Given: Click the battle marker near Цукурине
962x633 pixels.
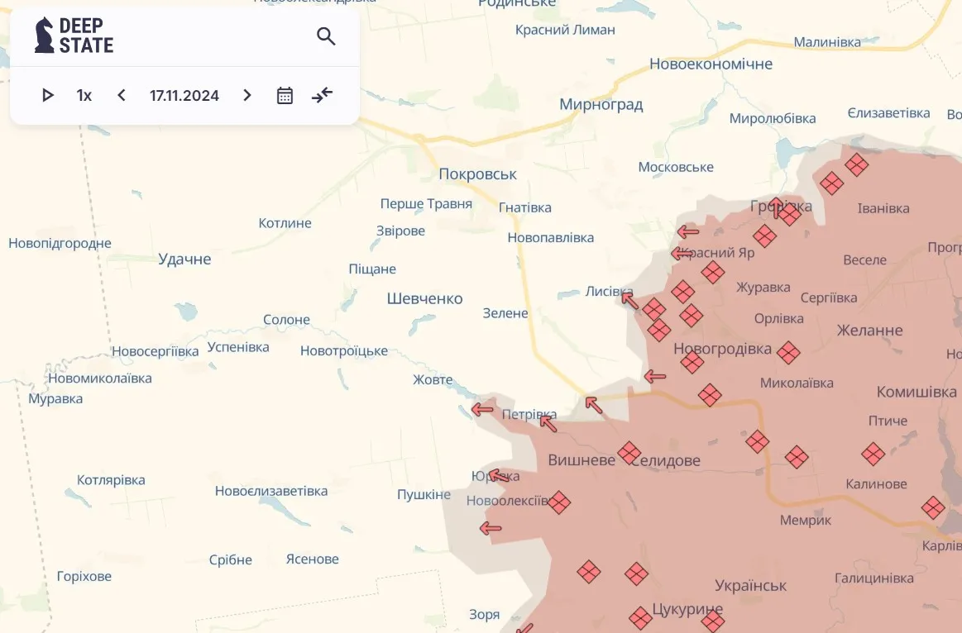Looking at the screenshot, I should pyautogui.click(x=639, y=617).
